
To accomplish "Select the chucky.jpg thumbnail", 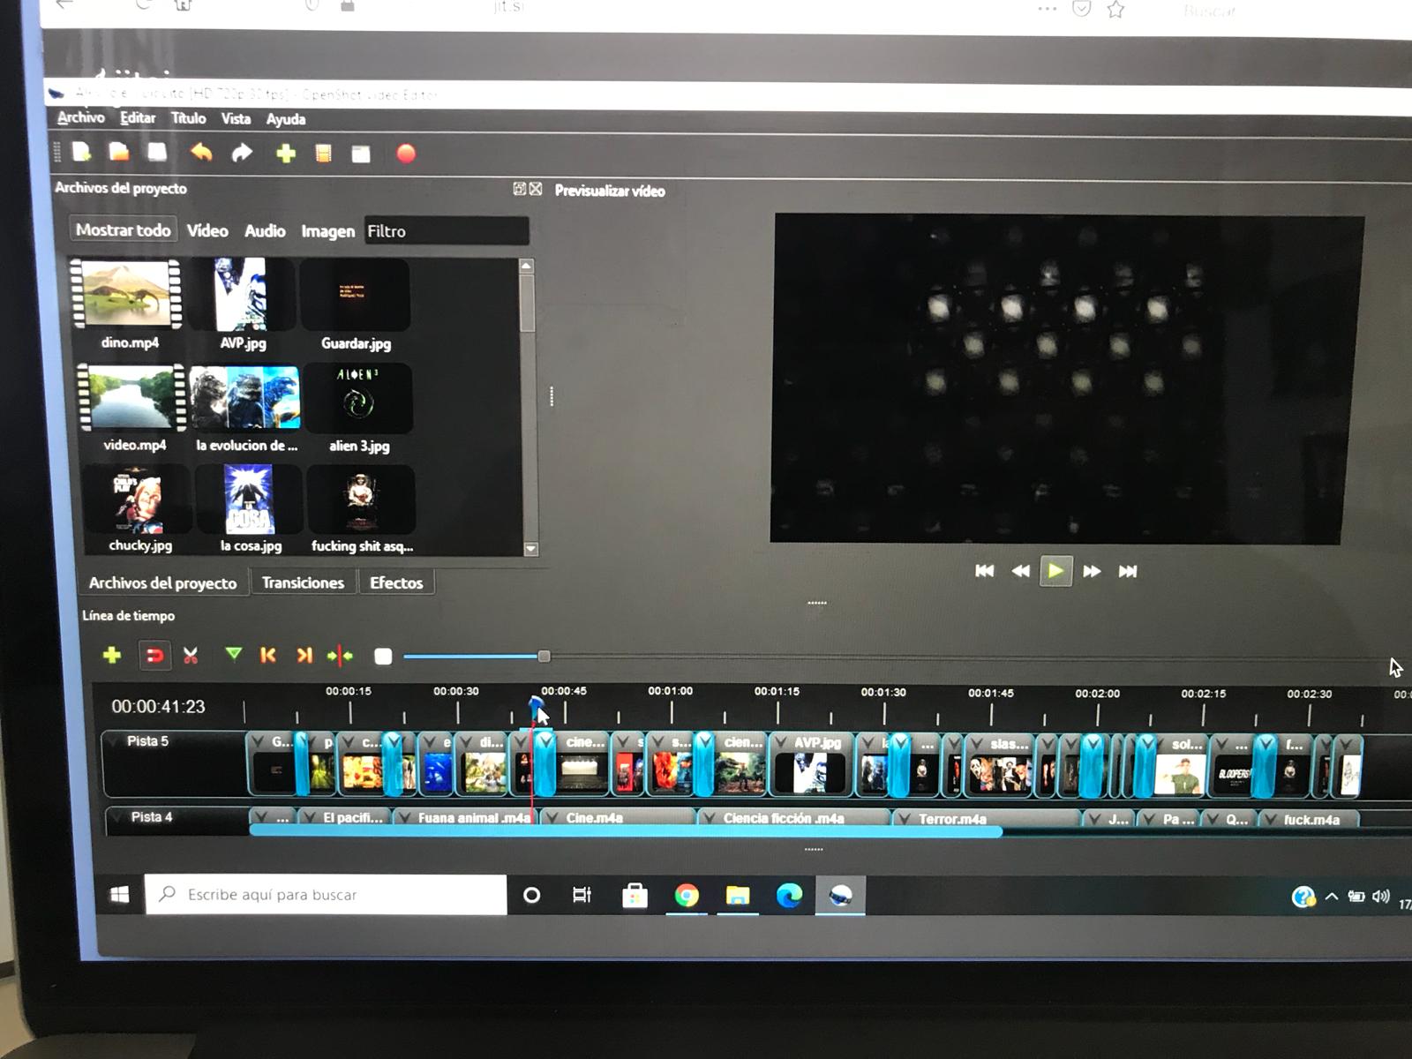I will click(x=139, y=503).
